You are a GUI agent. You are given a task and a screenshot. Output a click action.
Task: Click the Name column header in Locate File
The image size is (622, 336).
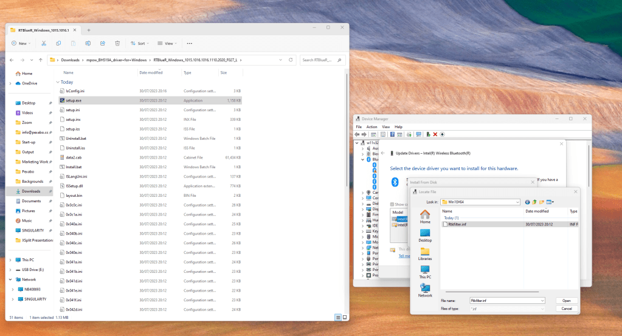(x=447, y=211)
